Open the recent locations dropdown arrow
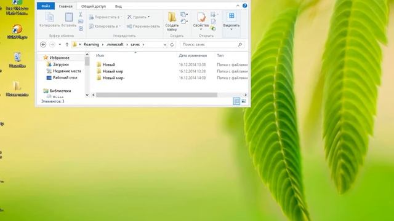The image size is (394, 221). coord(60,45)
